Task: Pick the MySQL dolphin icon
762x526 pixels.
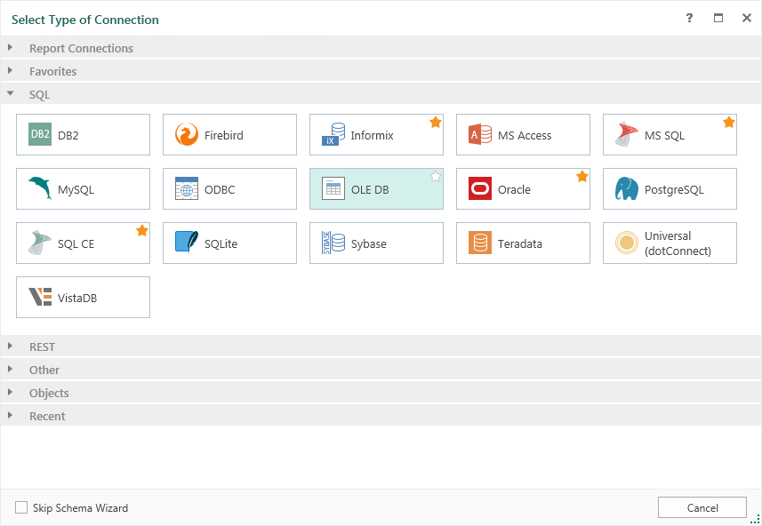Action: pyautogui.click(x=40, y=189)
